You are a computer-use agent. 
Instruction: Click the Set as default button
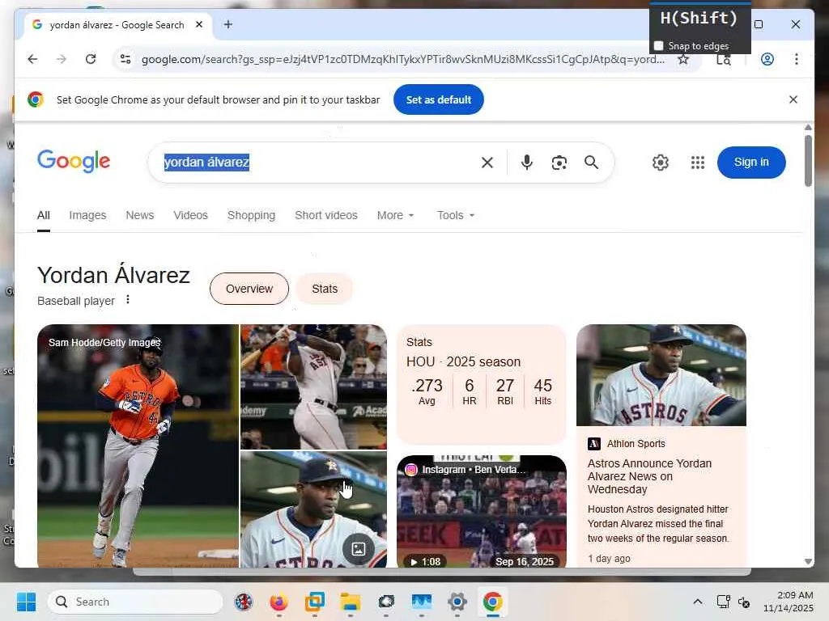(438, 99)
